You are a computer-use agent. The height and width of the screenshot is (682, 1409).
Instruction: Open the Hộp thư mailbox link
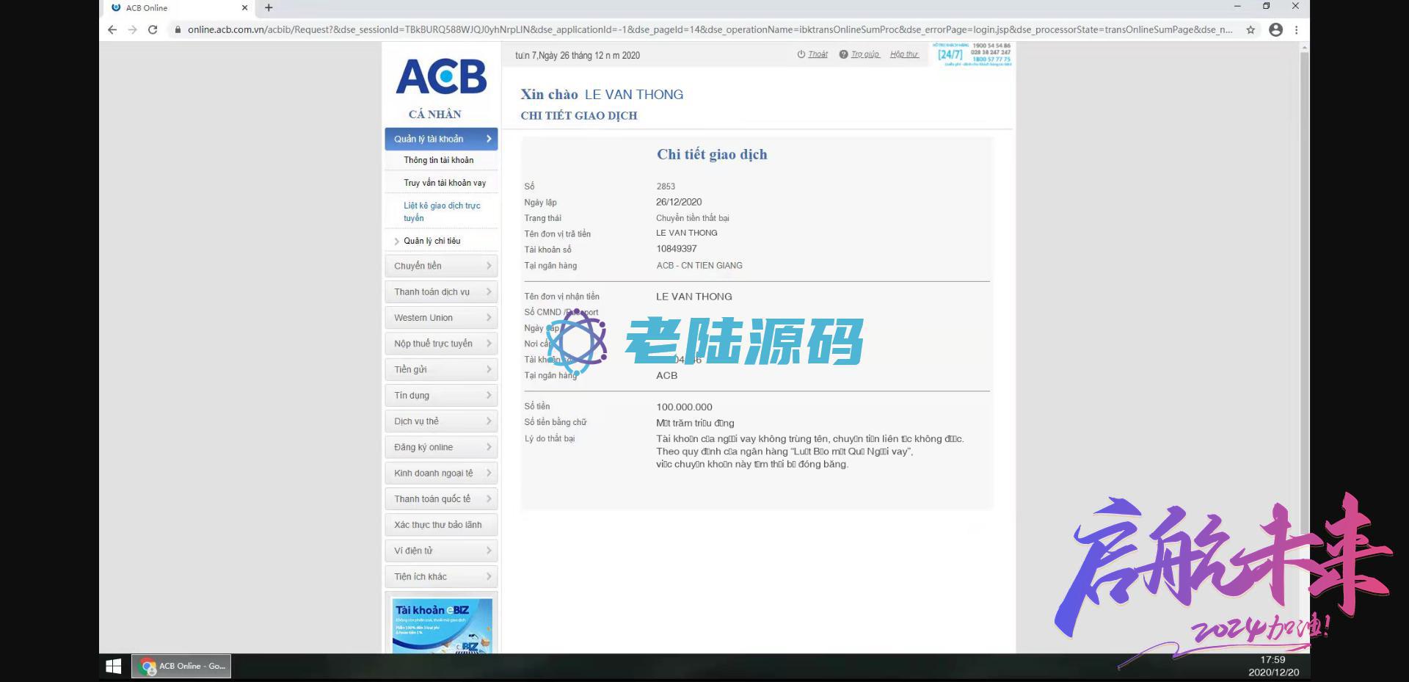[x=904, y=54]
